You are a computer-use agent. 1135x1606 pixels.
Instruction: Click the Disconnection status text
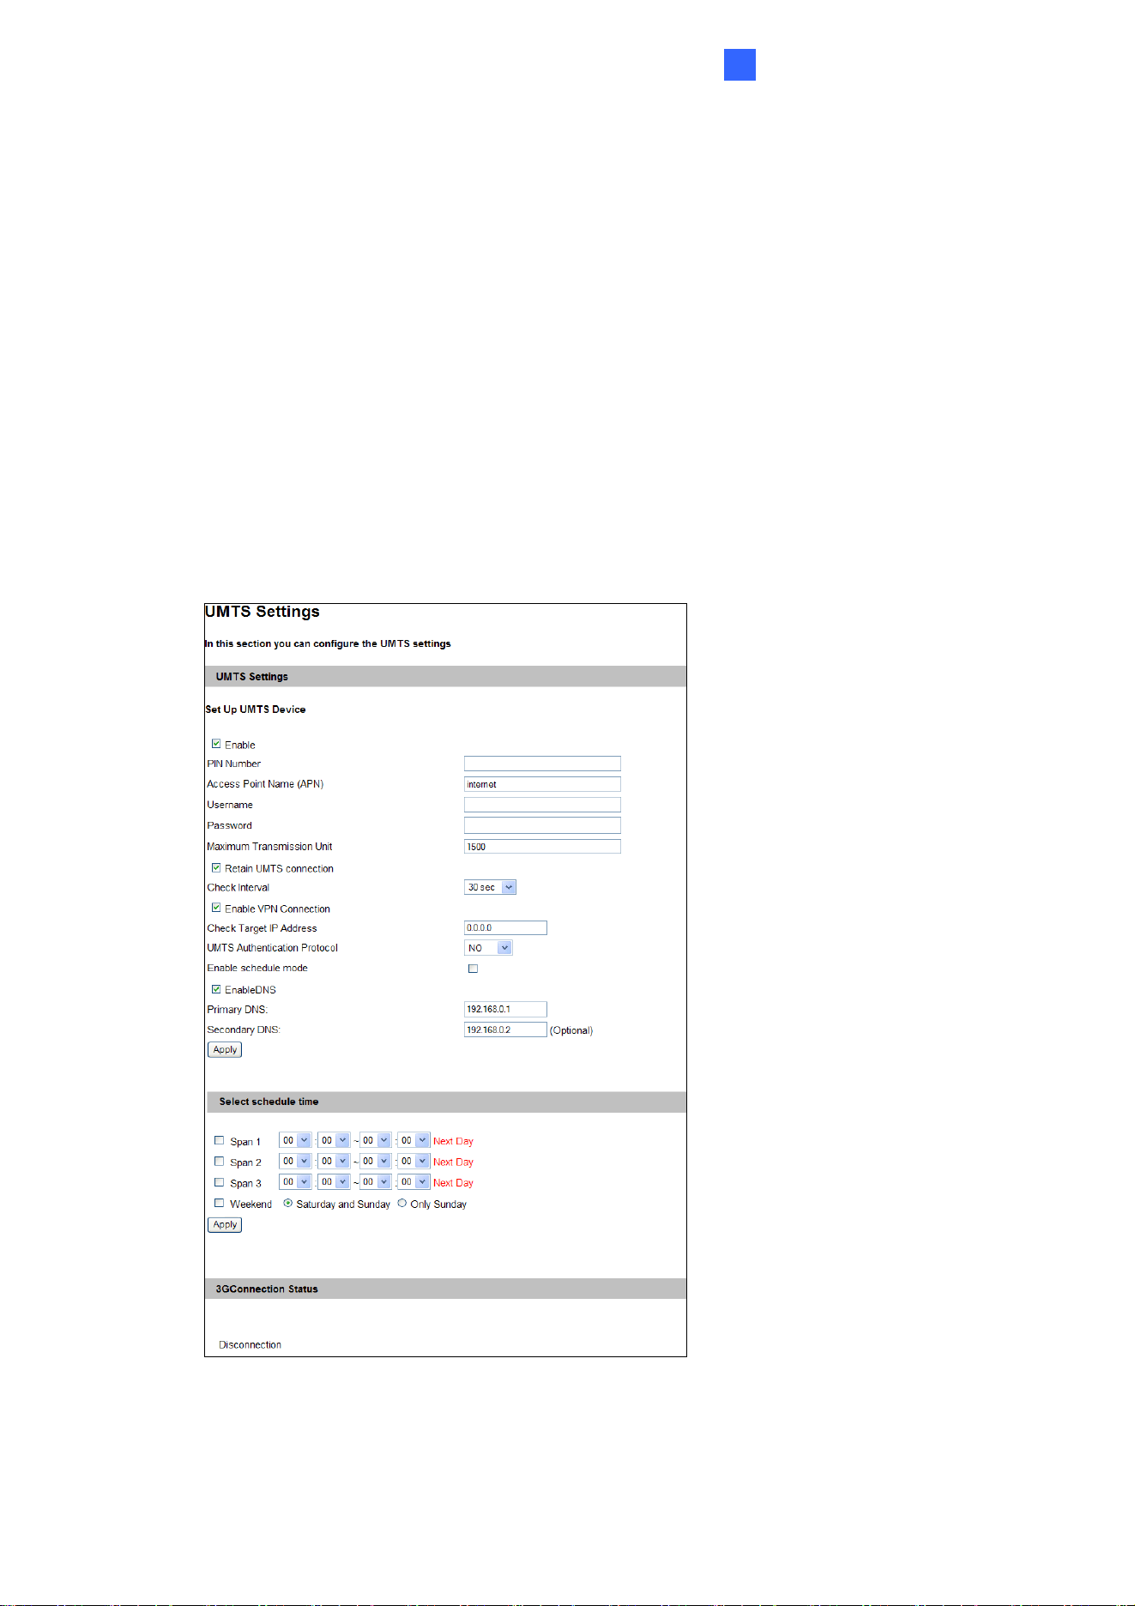(x=250, y=1344)
